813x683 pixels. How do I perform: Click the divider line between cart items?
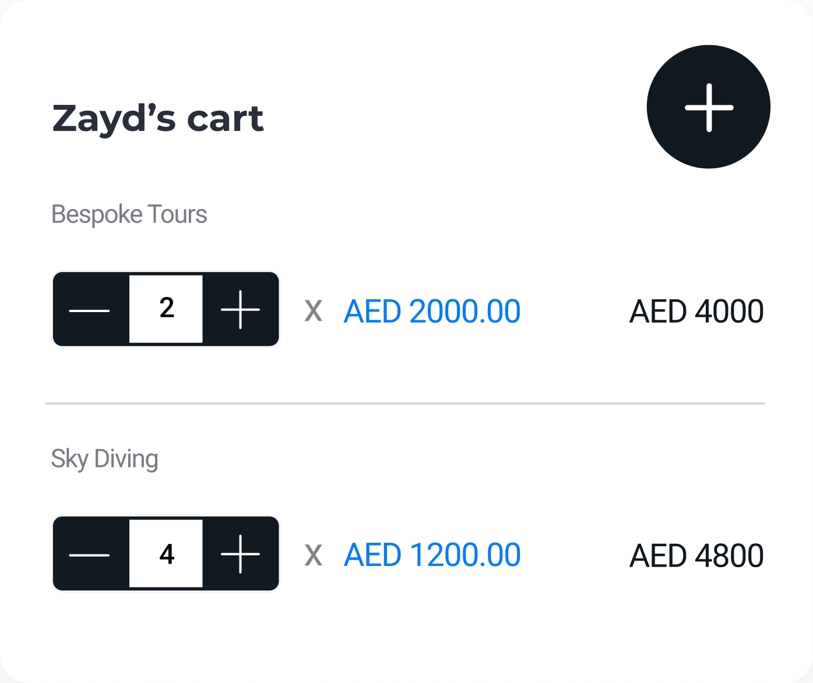coord(406,402)
